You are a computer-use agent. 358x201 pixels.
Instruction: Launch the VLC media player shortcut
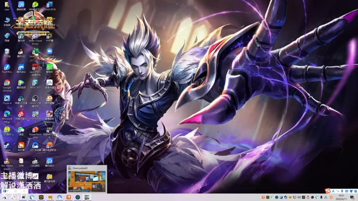7,164
